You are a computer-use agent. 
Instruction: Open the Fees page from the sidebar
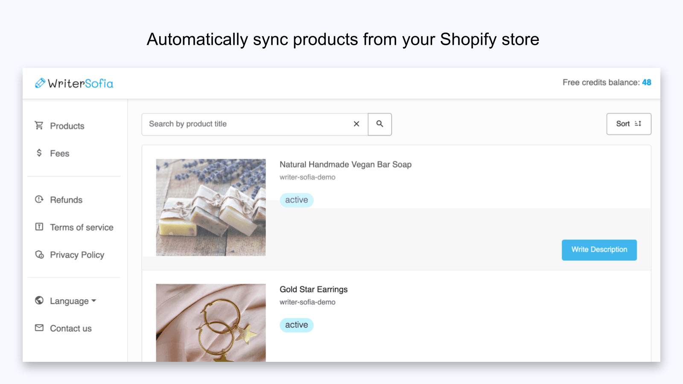click(59, 153)
